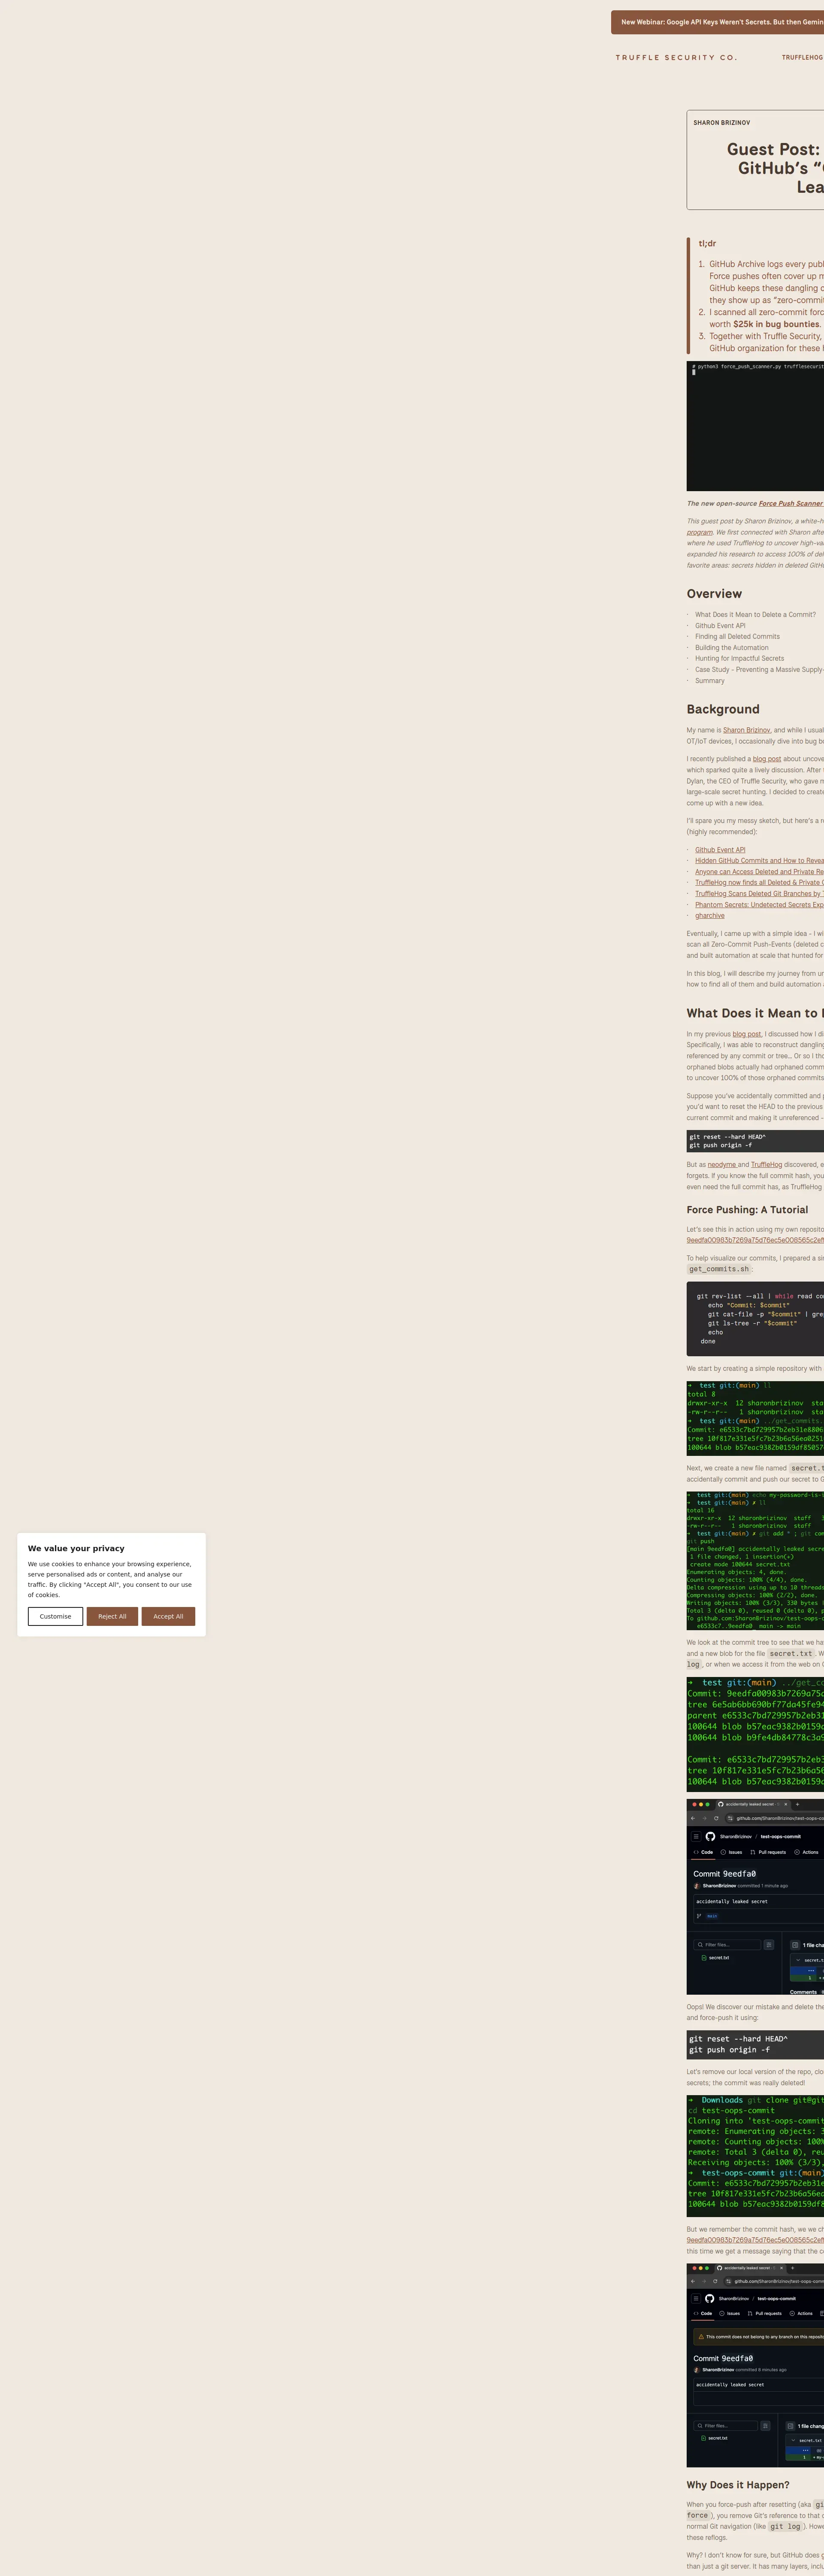824x2576 pixels.
Task: Jump to Summary in the Overview list
Action: pyautogui.click(x=710, y=681)
